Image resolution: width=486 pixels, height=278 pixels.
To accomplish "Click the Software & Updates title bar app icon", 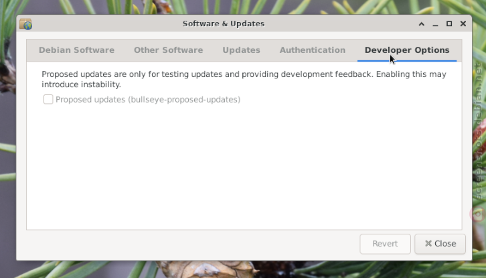I will [25, 24].
